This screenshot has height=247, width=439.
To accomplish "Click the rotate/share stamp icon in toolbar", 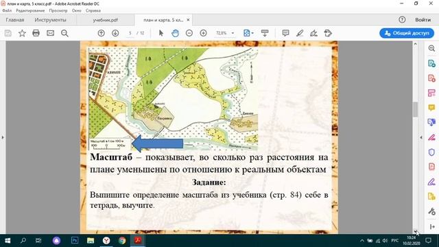I will [x=328, y=33].
